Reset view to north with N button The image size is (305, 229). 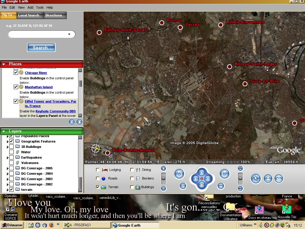coord(183,186)
